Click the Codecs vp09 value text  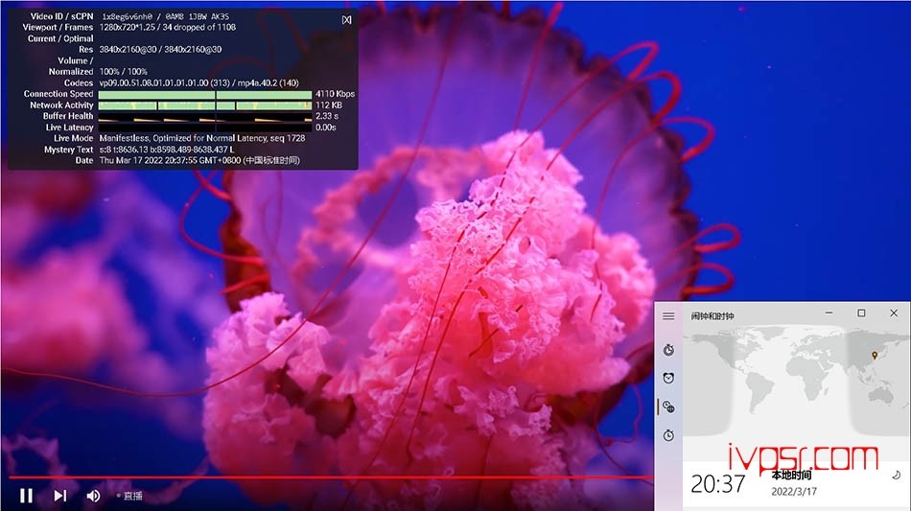coord(199,83)
